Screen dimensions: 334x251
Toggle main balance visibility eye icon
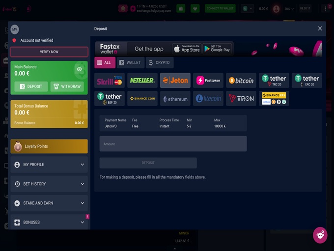pos(80,70)
